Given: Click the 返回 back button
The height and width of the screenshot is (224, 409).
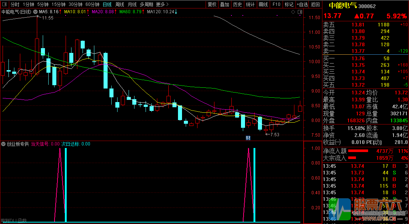Looking at the screenshot, I should (x=315, y=5).
